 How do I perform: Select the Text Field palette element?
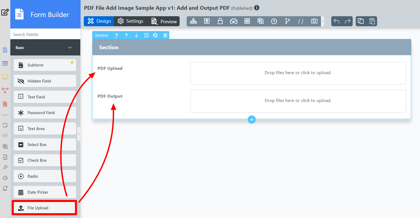(x=45, y=97)
